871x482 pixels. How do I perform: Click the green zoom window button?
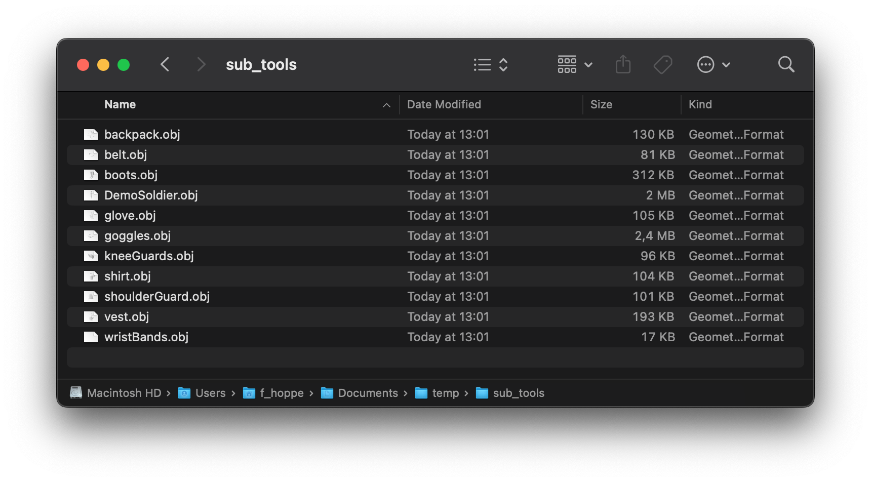pyautogui.click(x=124, y=64)
